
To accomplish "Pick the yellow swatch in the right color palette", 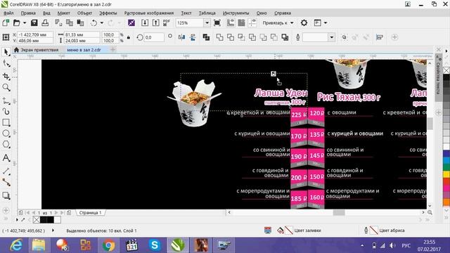I will tap(446, 174).
